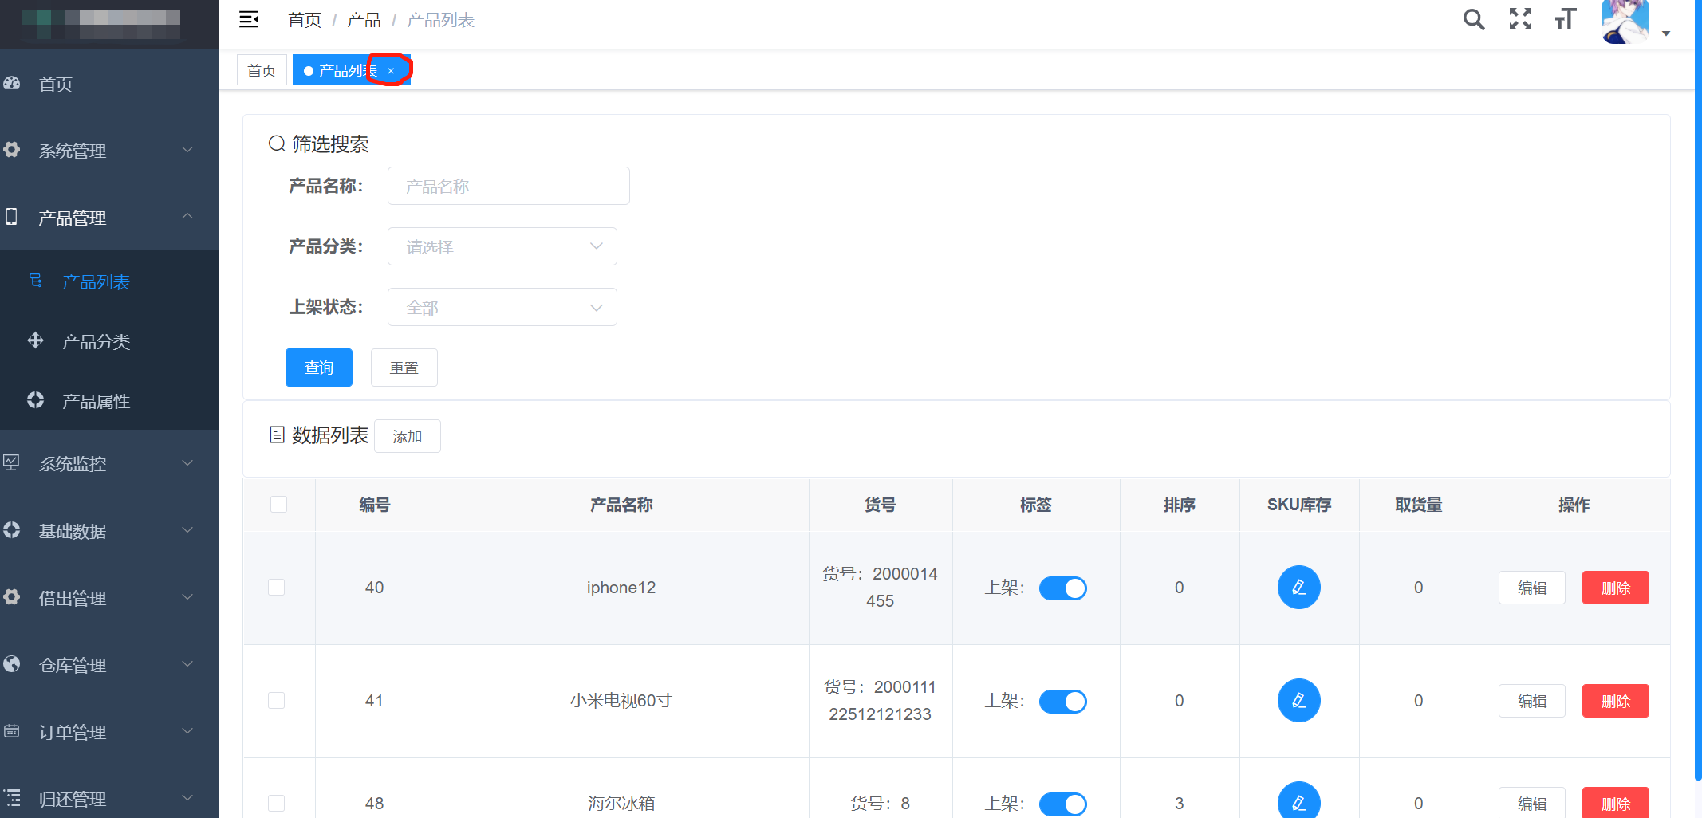Click 删除 for 海尔冰箱
Image resolution: width=1702 pixels, height=818 pixels.
pos(1616,803)
